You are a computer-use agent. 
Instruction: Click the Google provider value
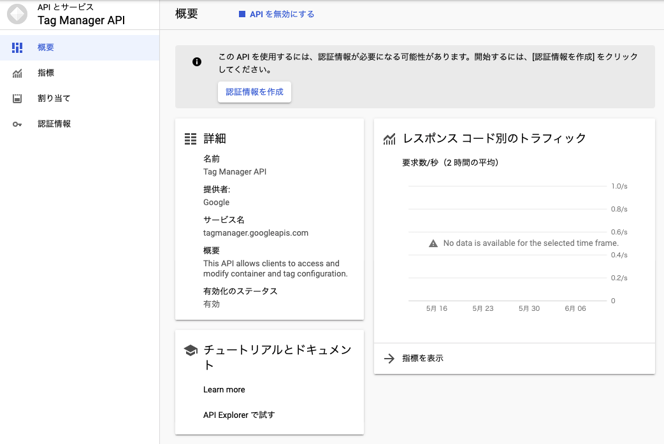pyautogui.click(x=217, y=203)
